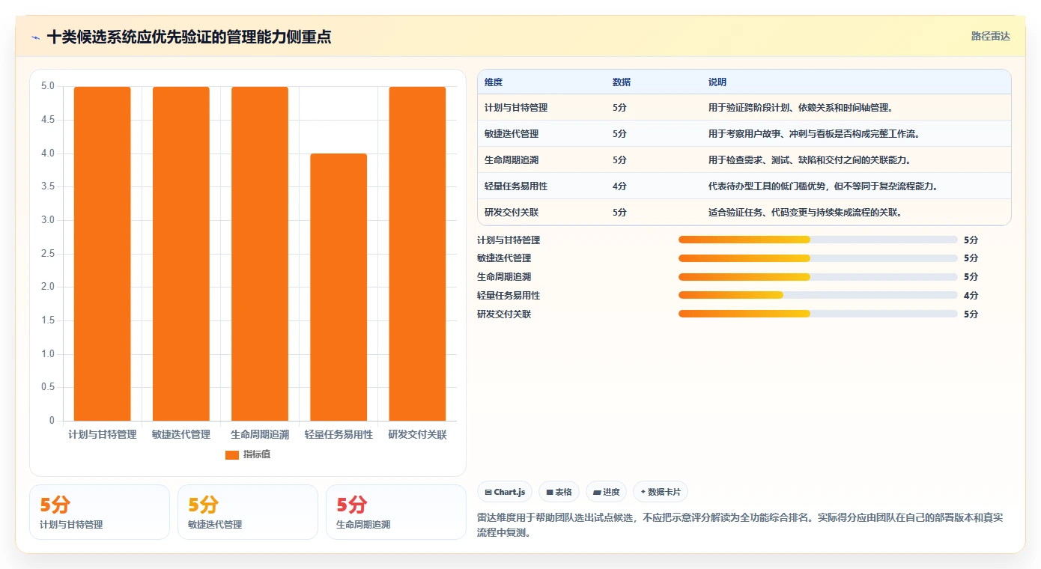
Task: Click the 计划与甘特管理 progress bar
Action: click(x=818, y=240)
